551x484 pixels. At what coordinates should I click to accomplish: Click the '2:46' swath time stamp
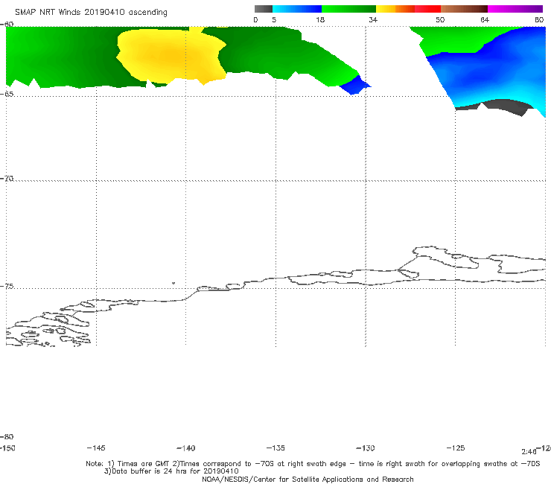pyautogui.click(x=529, y=452)
